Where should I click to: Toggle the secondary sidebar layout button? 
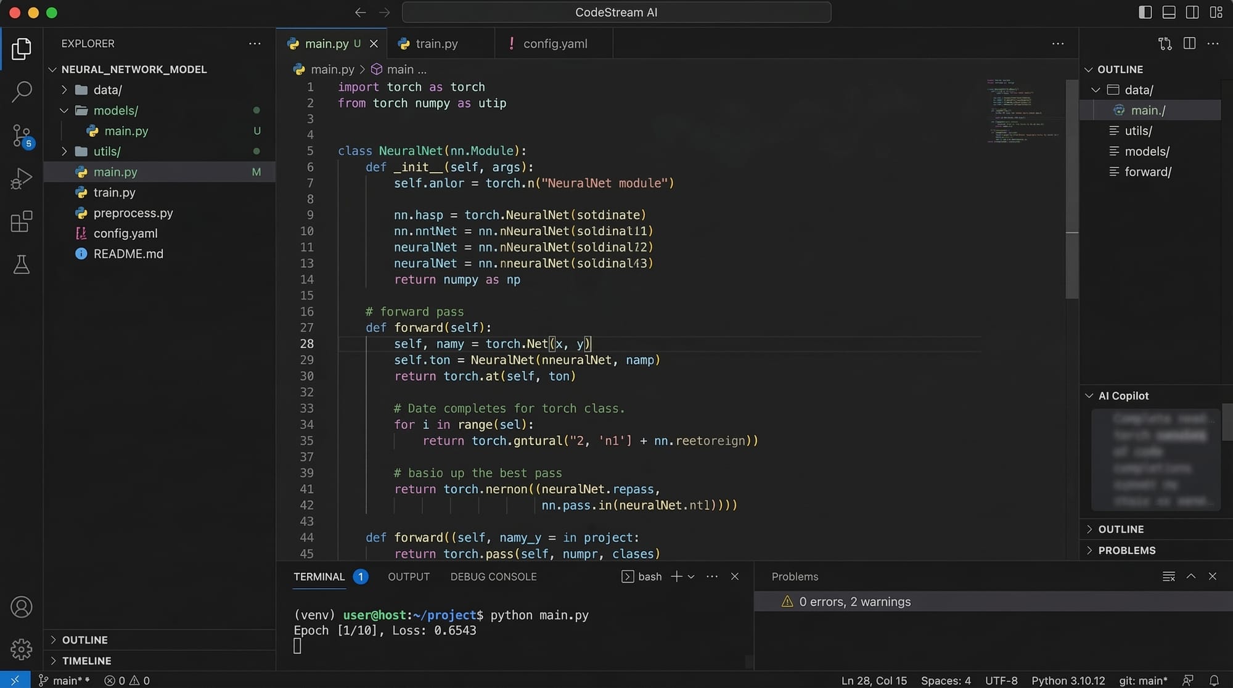[x=1192, y=12]
